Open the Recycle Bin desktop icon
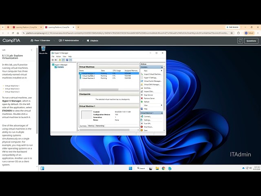Viewport: 261px width, 196px height. (x=43, y=50)
